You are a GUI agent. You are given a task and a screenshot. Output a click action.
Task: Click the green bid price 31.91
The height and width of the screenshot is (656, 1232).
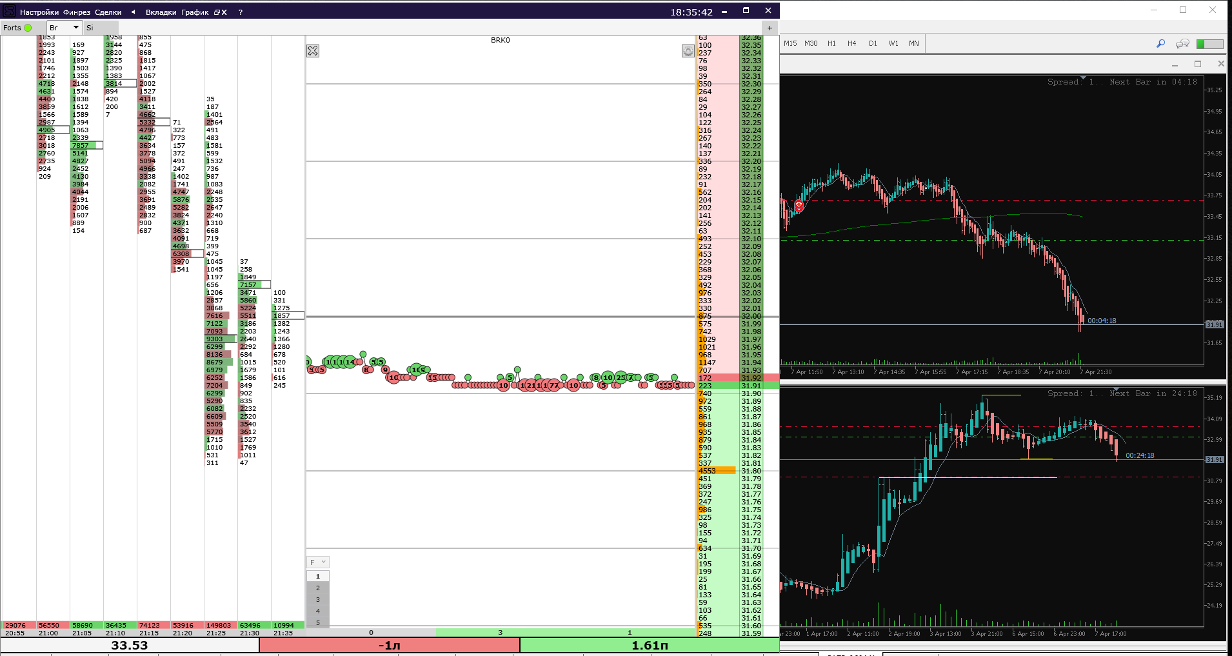751,386
